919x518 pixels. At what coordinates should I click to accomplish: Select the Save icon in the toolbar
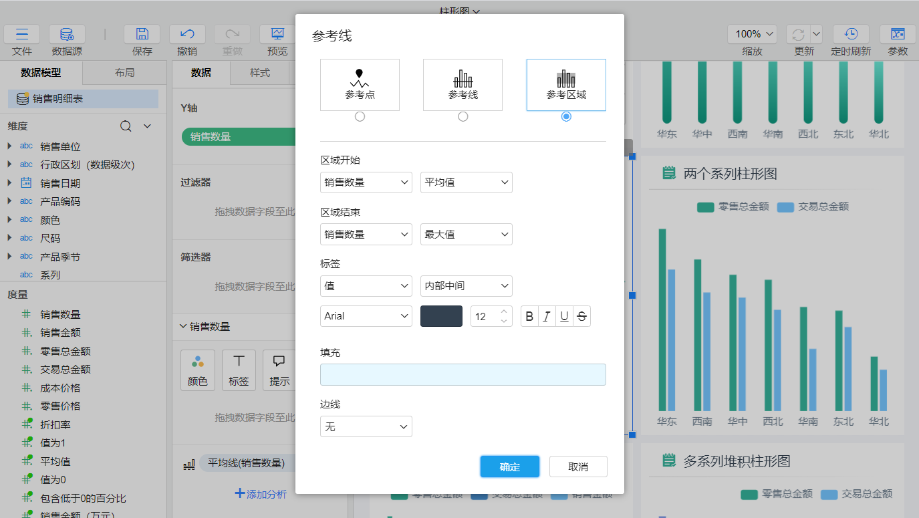(141, 33)
